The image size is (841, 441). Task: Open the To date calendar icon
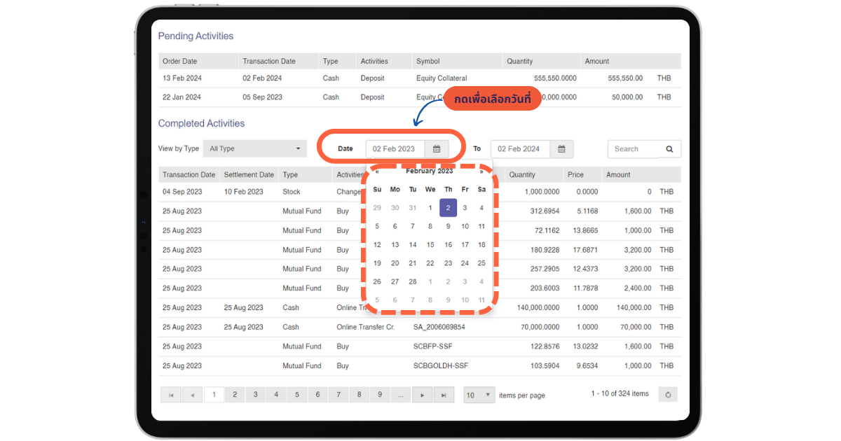(561, 149)
